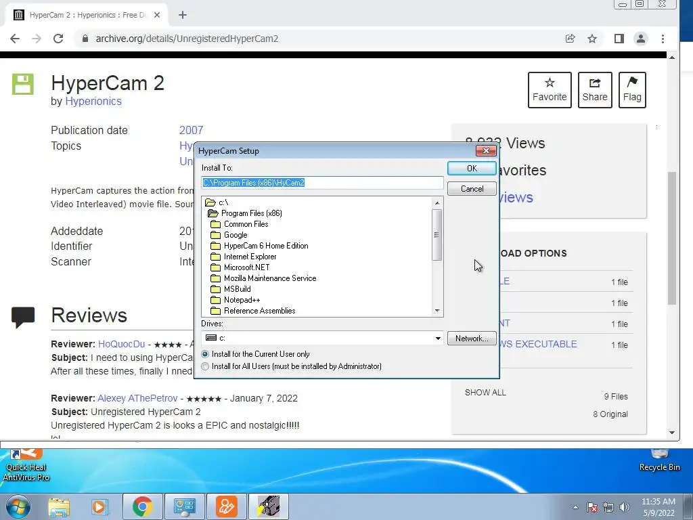Click folder list scroll up arrow
This screenshot has height=520, width=693.
click(x=437, y=203)
